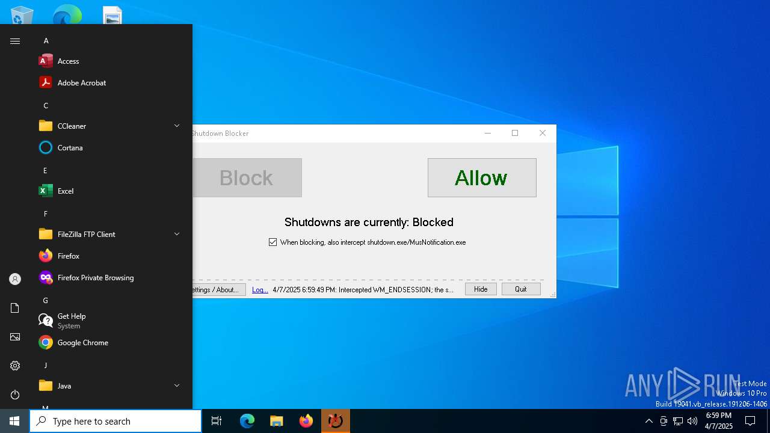Click the Start menu hamburger expand icon
The width and height of the screenshot is (770, 433).
15,41
